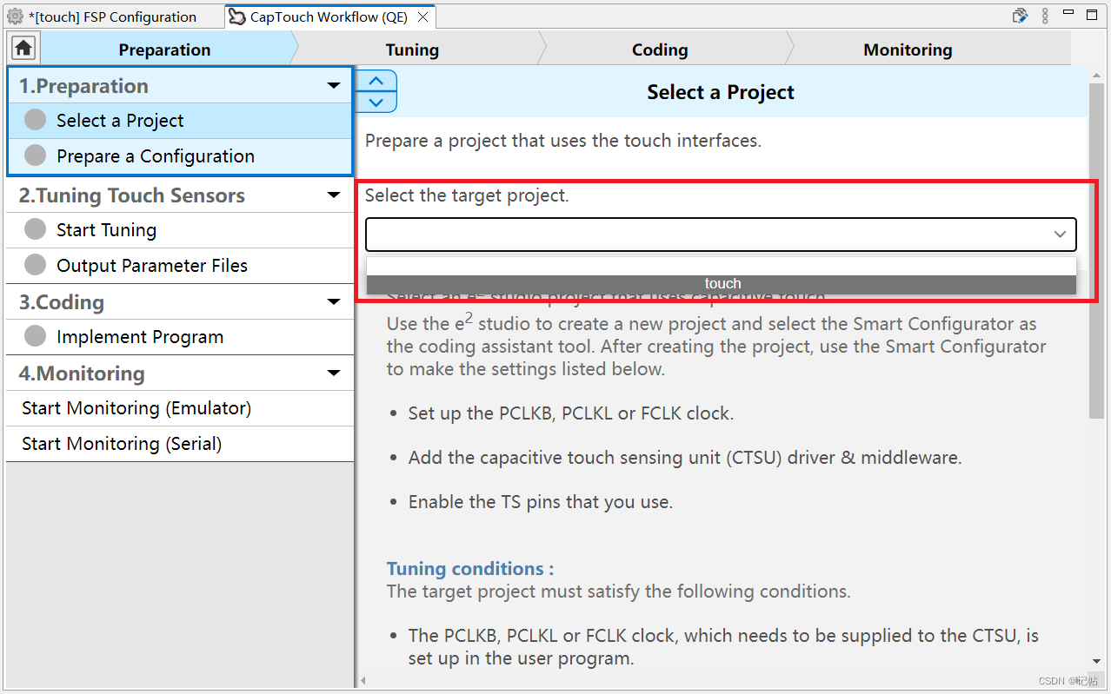Switch to the Tuning workflow stage
The height and width of the screenshot is (694, 1111).
pos(412,50)
